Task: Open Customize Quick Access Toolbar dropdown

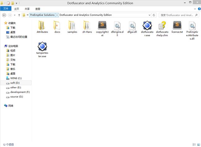Action: [x=16, y=3]
